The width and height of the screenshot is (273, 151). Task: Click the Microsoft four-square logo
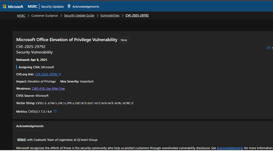(x=4, y=7)
